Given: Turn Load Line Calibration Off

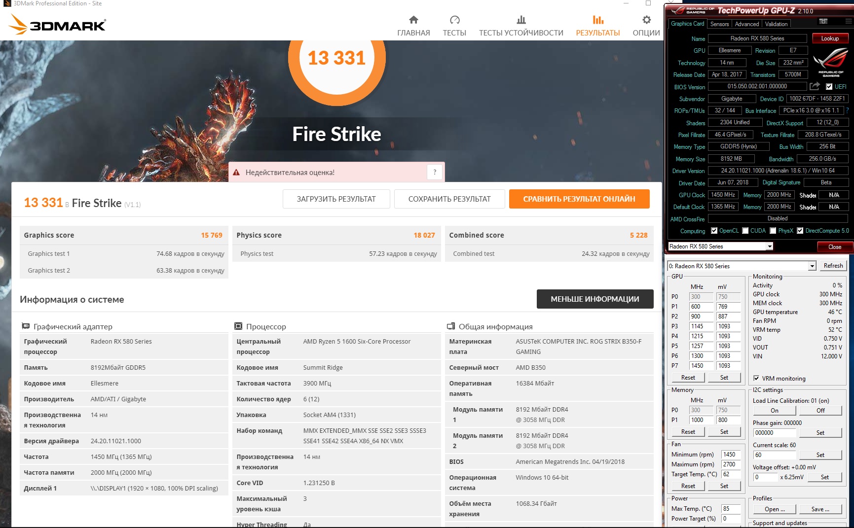Looking at the screenshot, I should pyautogui.click(x=820, y=411).
